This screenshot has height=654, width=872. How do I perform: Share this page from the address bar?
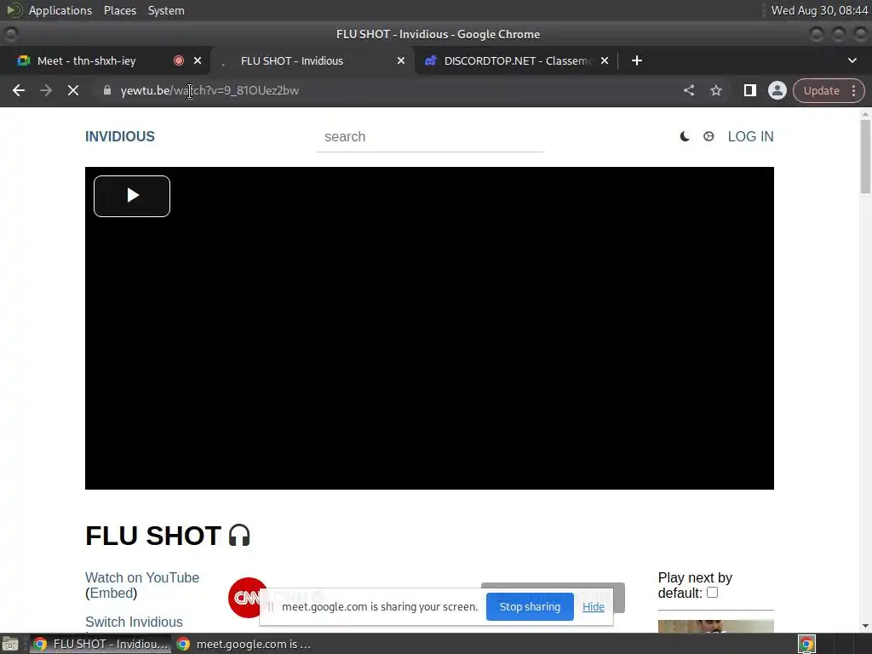tap(688, 90)
